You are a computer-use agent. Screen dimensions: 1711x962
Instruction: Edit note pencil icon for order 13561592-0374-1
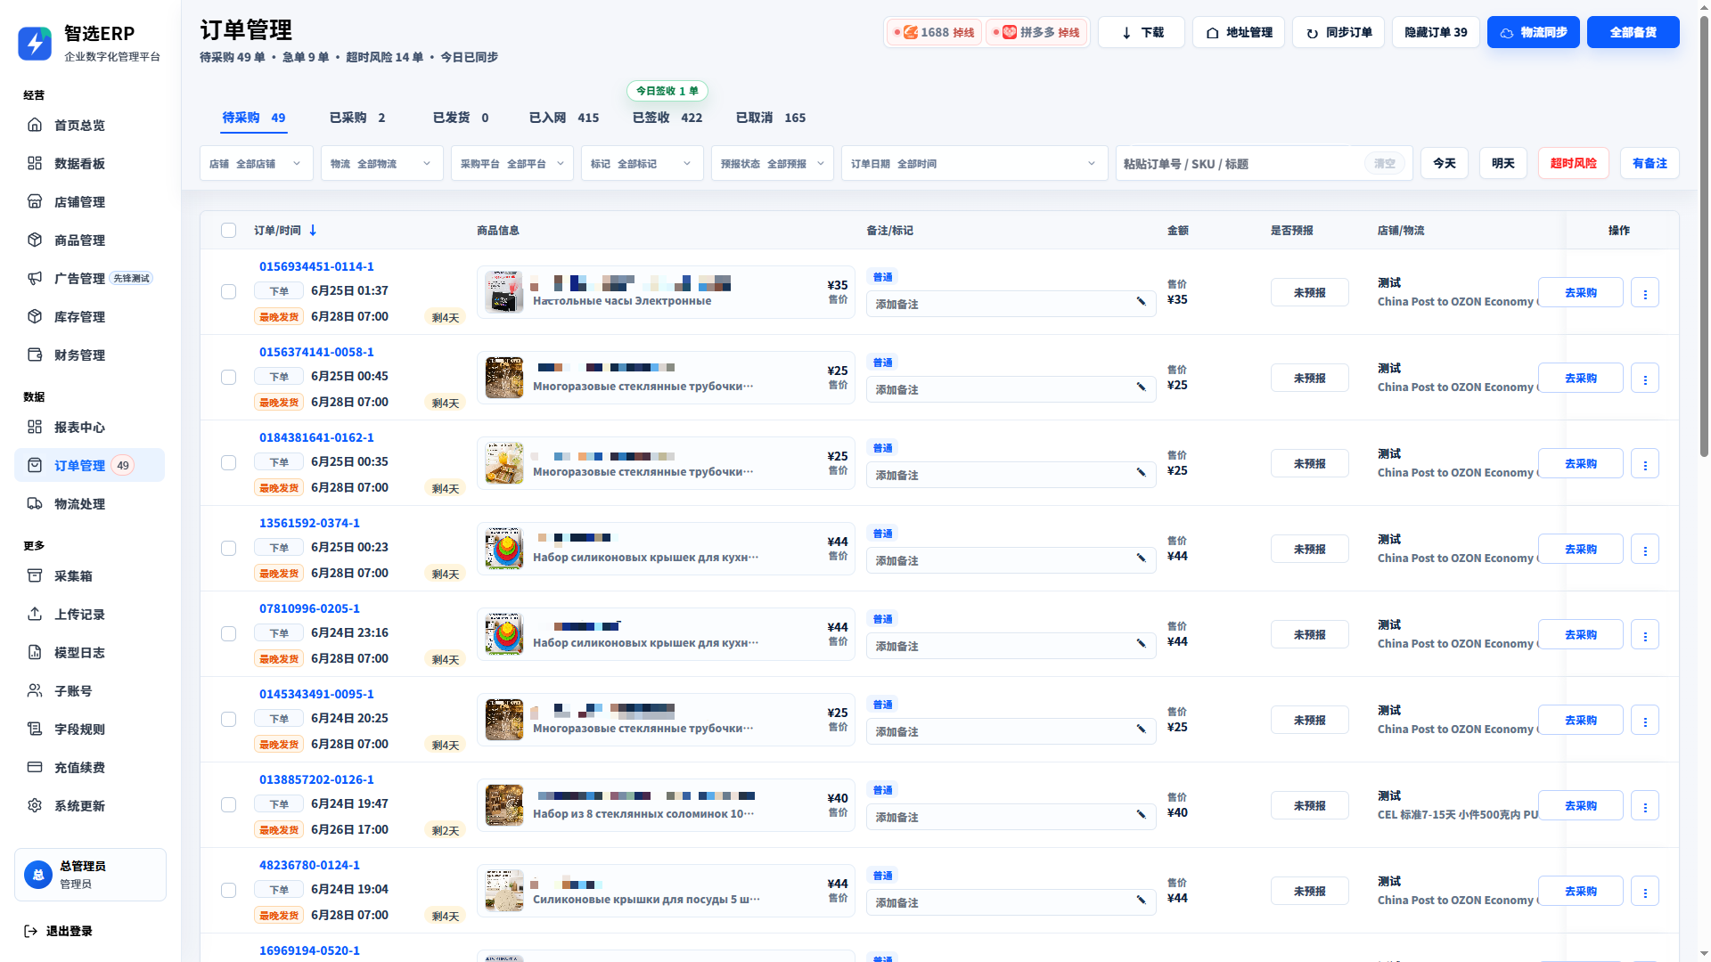pyautogui.click(x=1141, y=558)
